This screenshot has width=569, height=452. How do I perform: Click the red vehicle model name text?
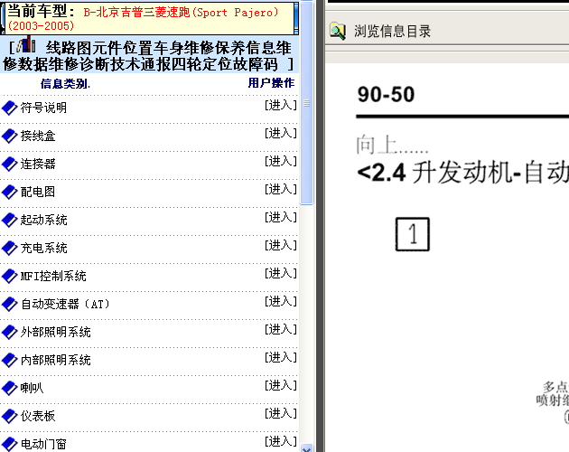click(x=144, y=18)
